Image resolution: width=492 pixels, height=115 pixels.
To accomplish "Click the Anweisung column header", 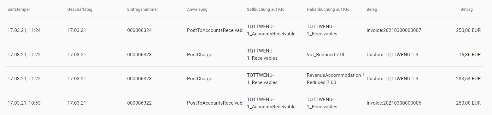I will click(x=197, y=9).
